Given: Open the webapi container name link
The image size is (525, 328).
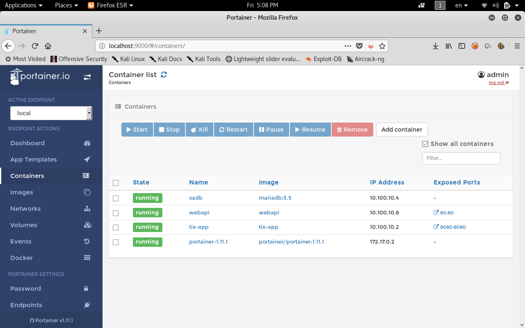Looking at the screenshot, I should [x=199, y=212].
